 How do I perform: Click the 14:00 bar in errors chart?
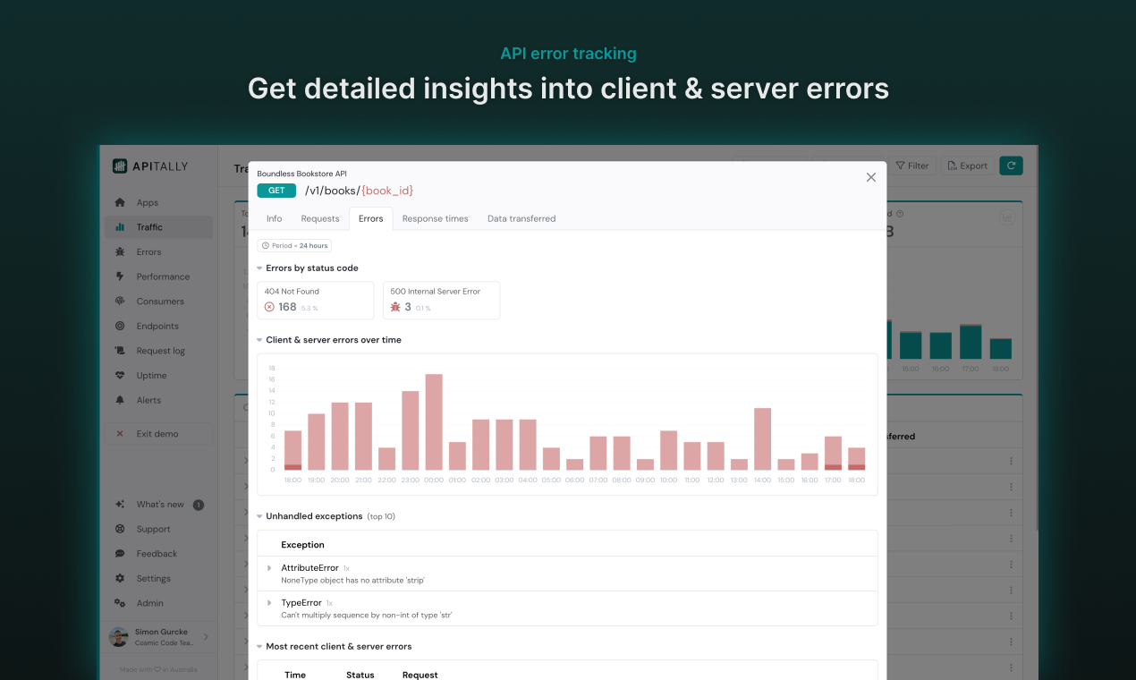coord(762,439)
